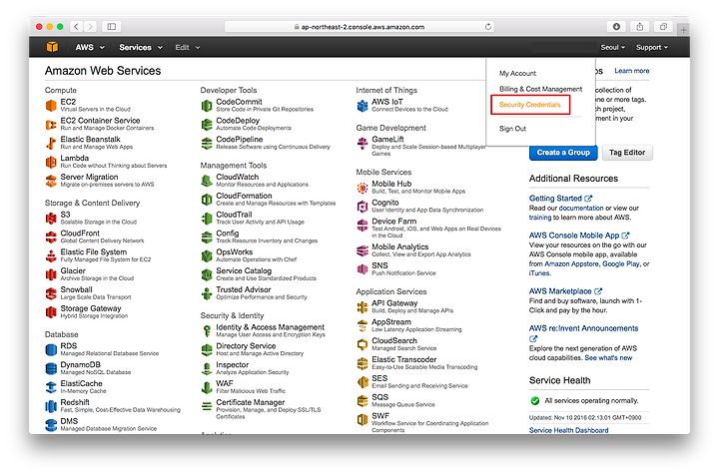Viewport: 719px width, 476px height.
Task: Open the Seoul region selector
Action: tap(612, 47)
